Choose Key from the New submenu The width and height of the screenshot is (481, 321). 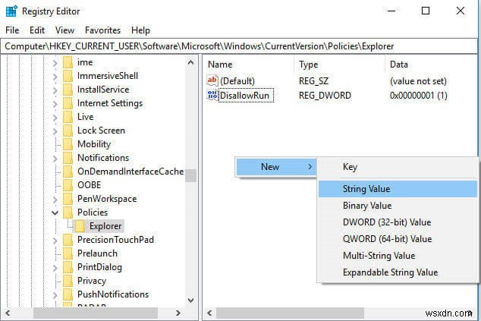398,167
